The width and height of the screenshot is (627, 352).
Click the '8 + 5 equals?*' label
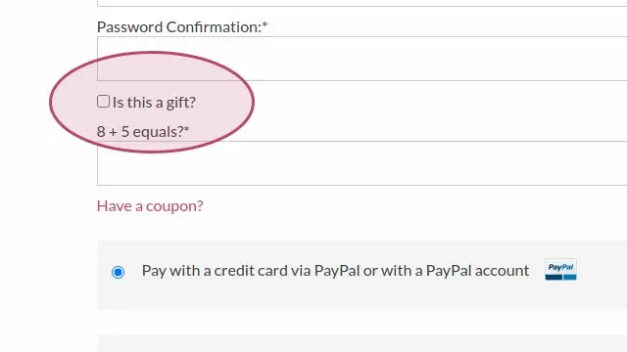point(143,132)
